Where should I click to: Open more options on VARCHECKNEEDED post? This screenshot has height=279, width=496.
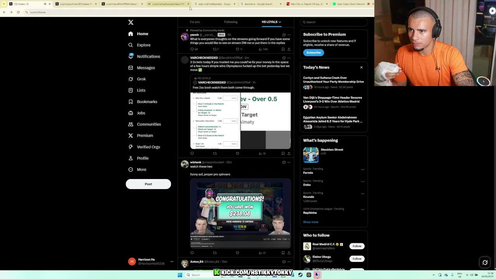pyautogui.click(x=289, y=58)
